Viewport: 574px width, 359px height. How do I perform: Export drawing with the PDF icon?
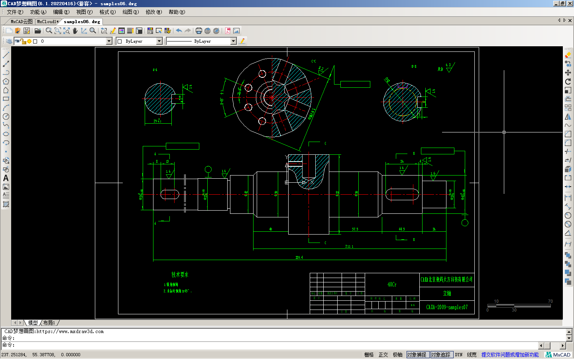point(228,31)
